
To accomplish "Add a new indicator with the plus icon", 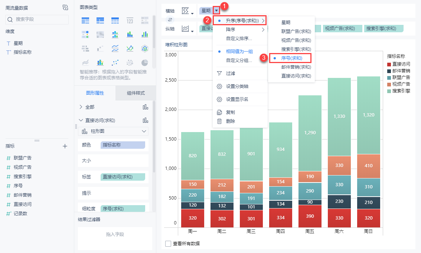I will point(65,146).
